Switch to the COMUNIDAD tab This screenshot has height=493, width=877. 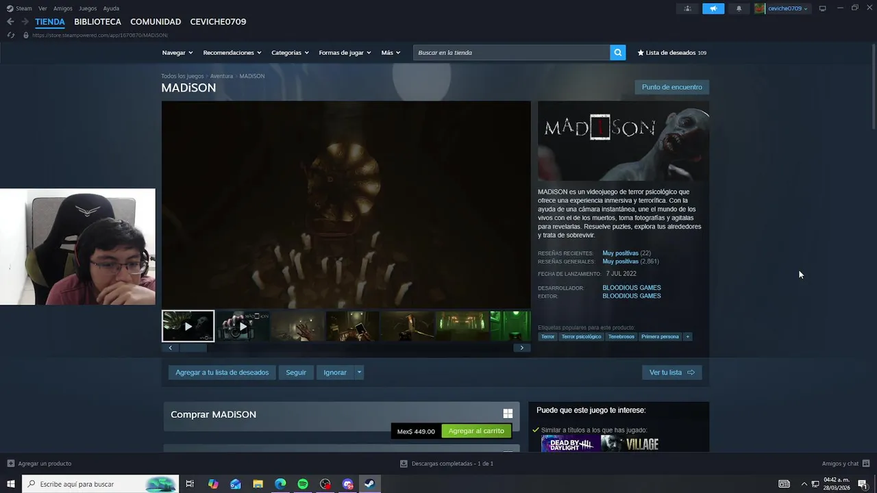point(156,22)
